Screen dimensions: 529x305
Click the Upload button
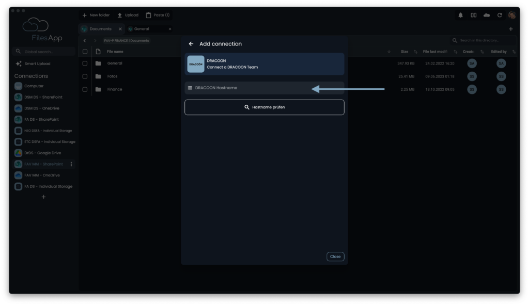(x=128, y=15)
